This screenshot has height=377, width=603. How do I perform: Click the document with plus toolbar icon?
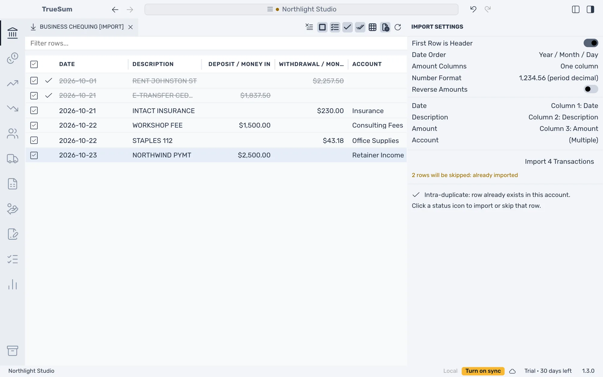(385, 27)
